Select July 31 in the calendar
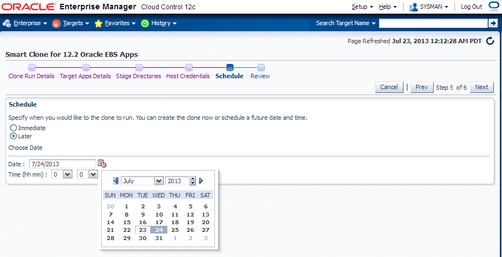This screenshot has height=257, width=502. [159, 238]
